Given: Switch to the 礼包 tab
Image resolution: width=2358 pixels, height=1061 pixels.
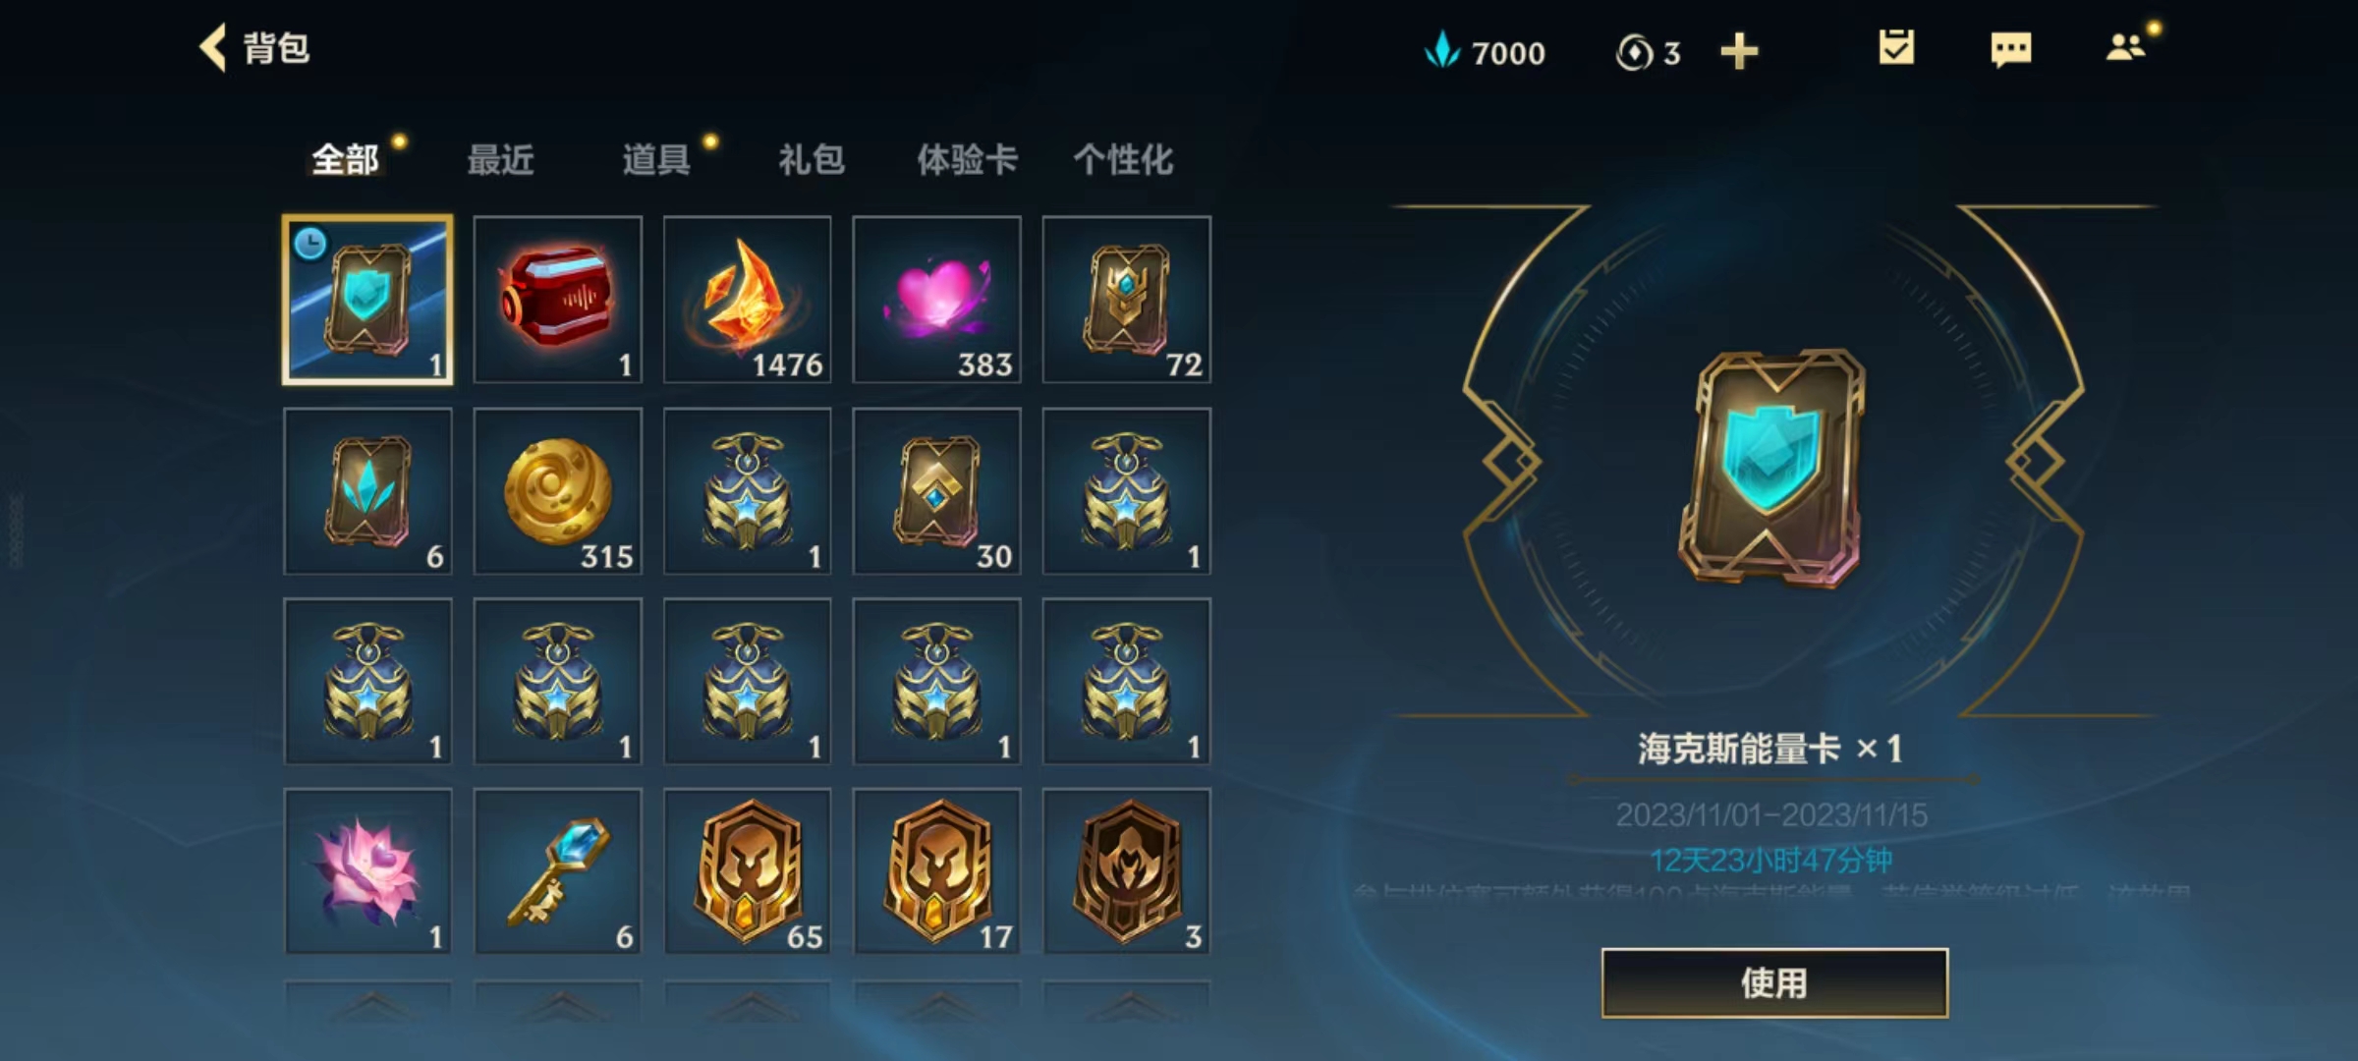Looking at the screenshot, I should 811,159.
